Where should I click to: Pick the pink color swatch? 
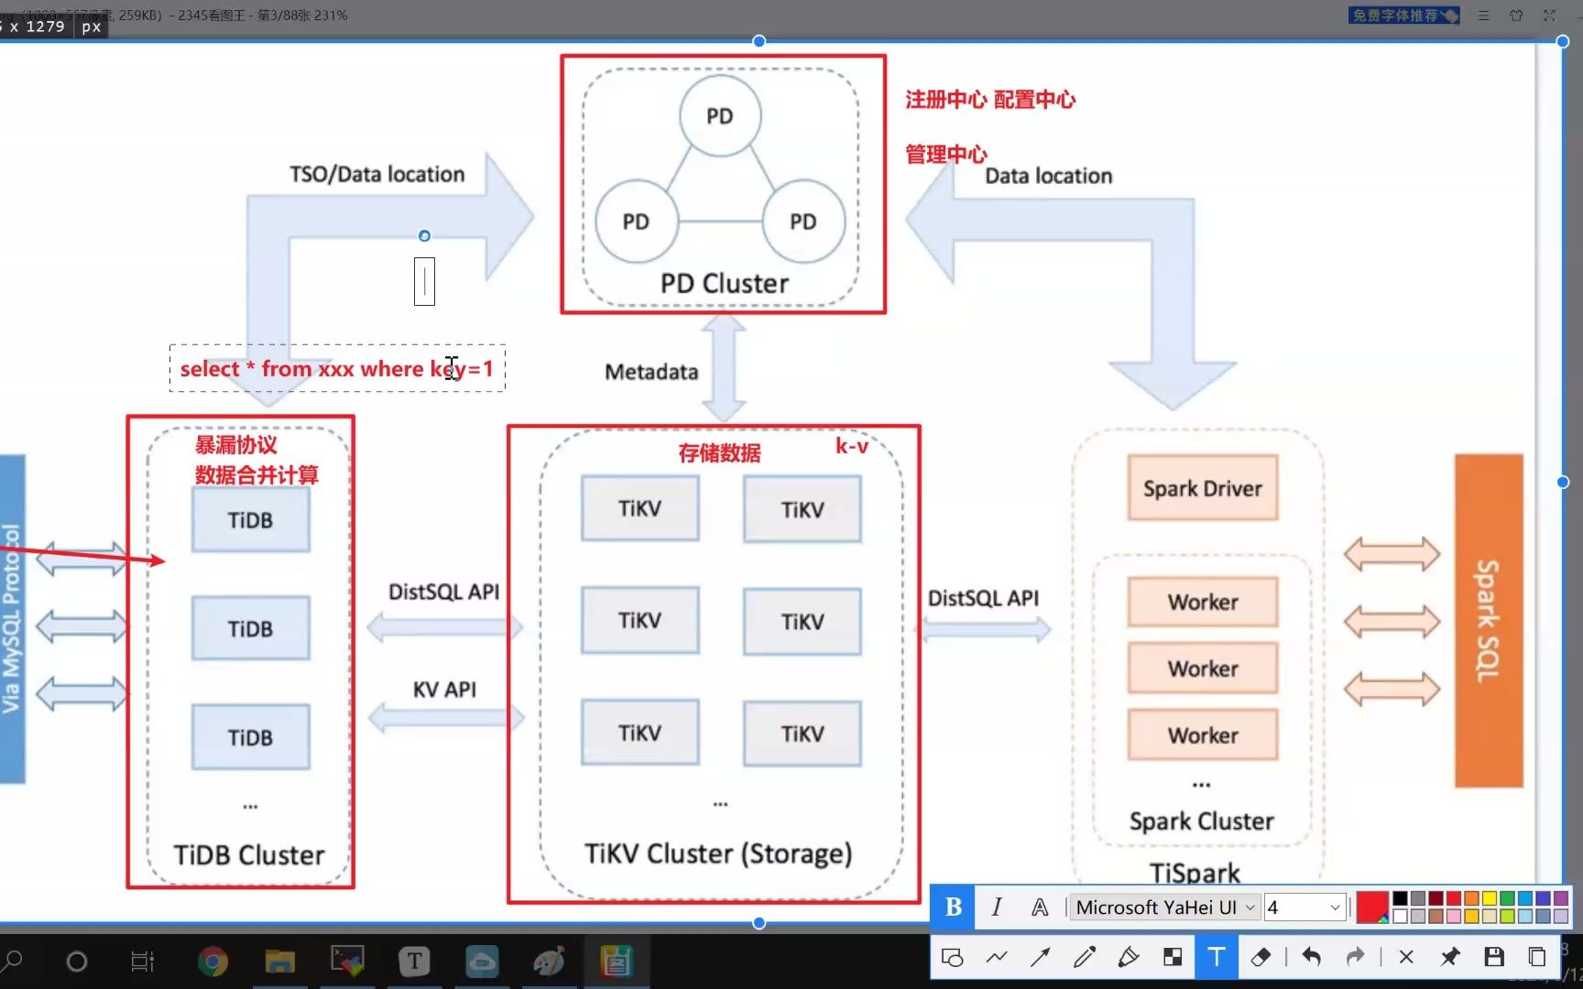[x=1454, y=916]
